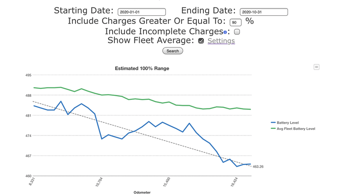Click the charge percentage threshold box
The width and height of the screenshot is (349, 196).
click(235, 22)
